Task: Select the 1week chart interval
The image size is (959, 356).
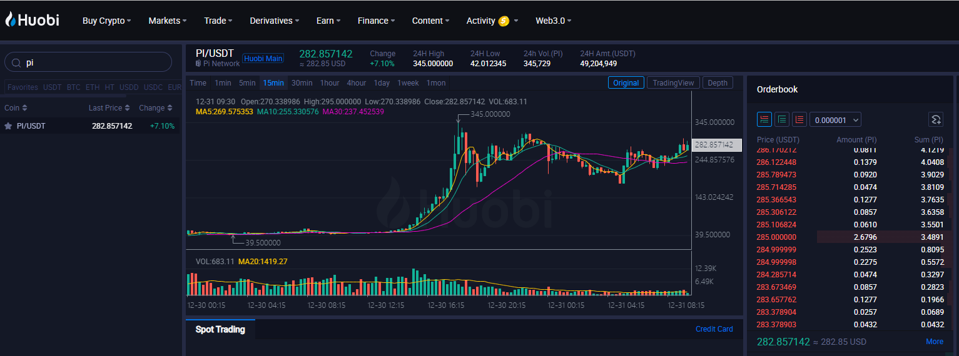Action: pyautogui.click(x=408, y=83)
